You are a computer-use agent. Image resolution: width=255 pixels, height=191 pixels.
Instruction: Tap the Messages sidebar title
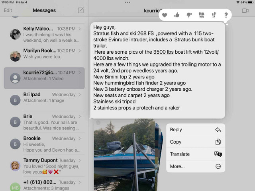tap(44, 10)
